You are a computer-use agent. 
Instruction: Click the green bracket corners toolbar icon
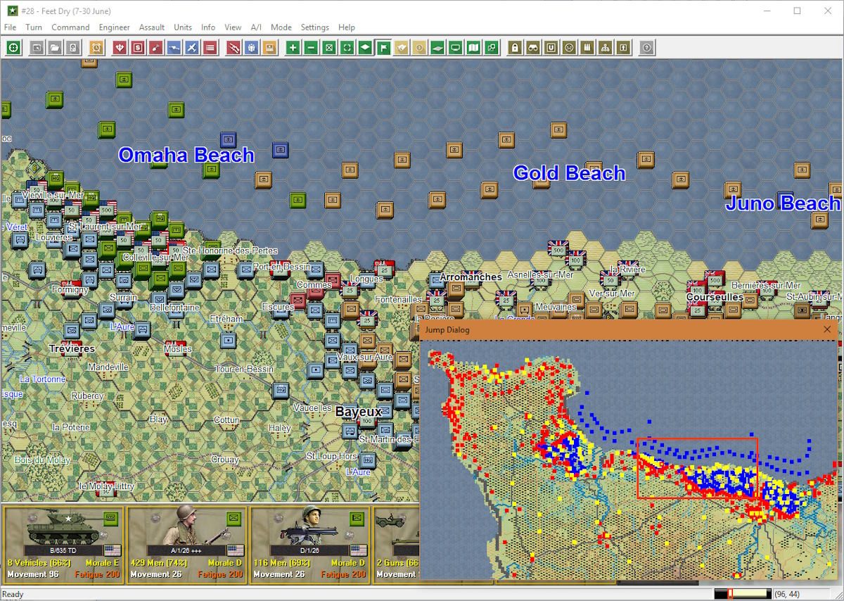click(x=347, y=48)
